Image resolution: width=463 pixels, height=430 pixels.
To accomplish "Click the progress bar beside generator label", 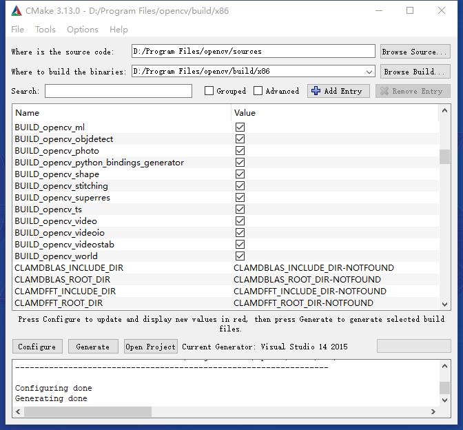I will tap(413, 346).
